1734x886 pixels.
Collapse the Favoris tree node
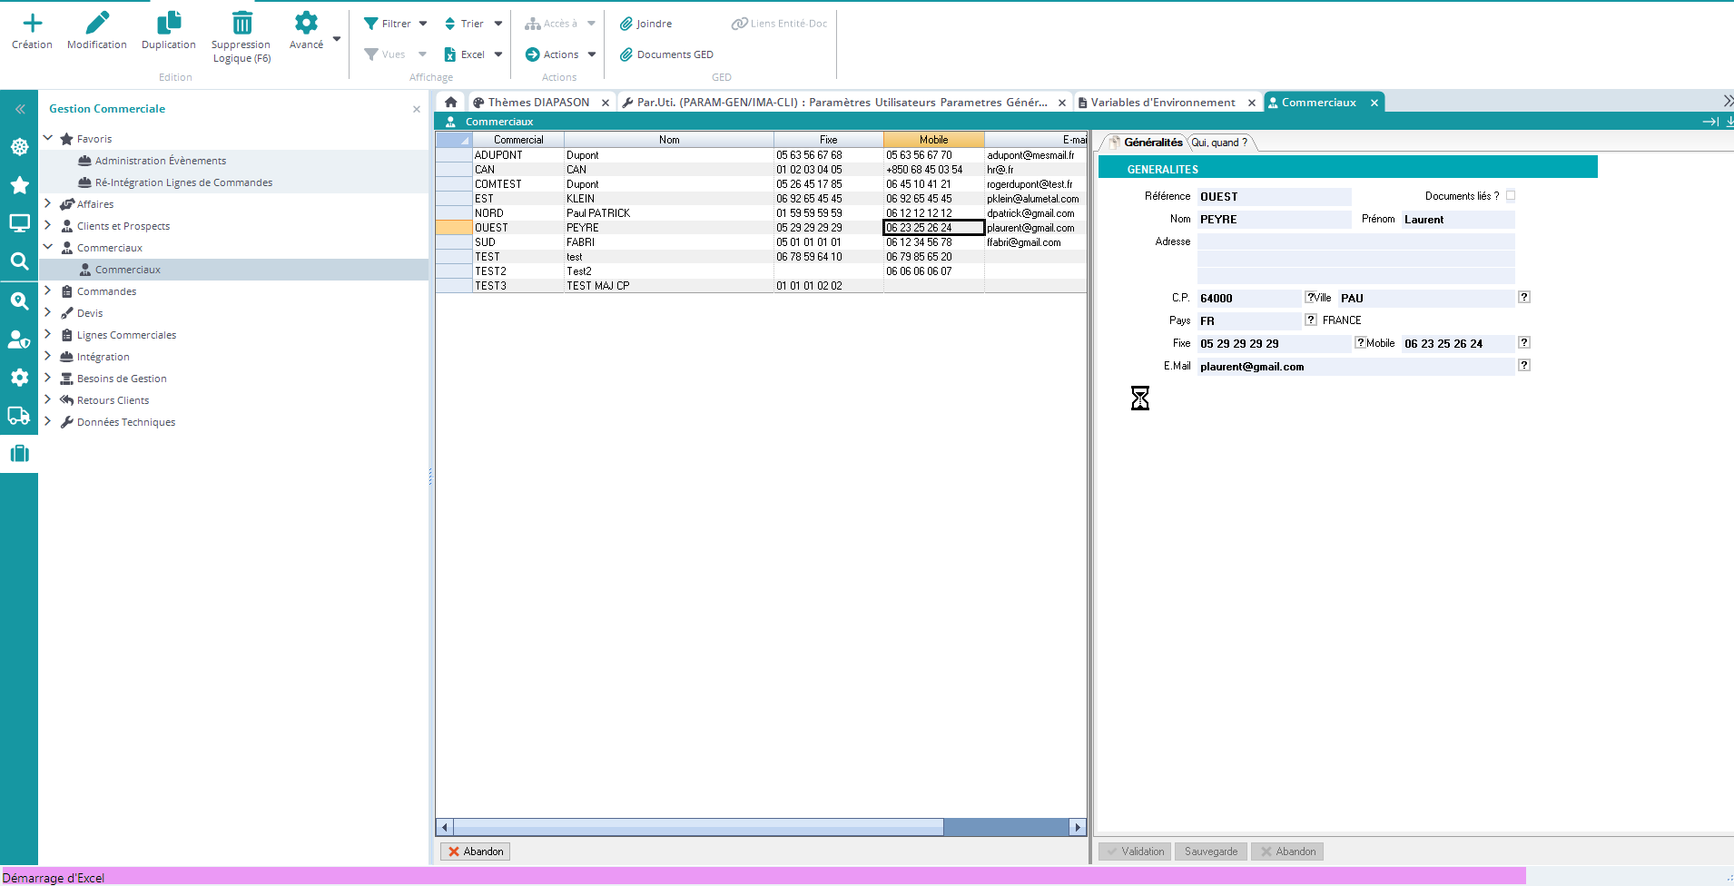point(48,139)
